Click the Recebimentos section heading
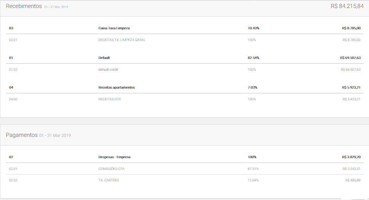The image size is (369, 200). (x=24, y=6)
